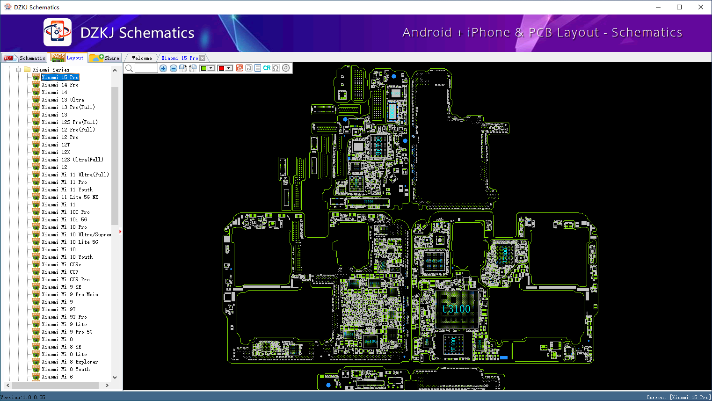Click the circular refresh arrow icon

(x=286, y=68)
